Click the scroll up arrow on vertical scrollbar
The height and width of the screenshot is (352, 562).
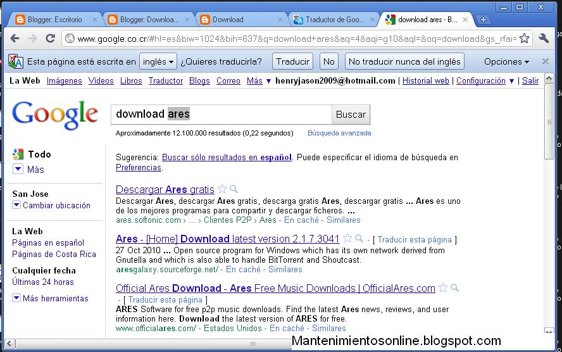(x=549, y=78)
